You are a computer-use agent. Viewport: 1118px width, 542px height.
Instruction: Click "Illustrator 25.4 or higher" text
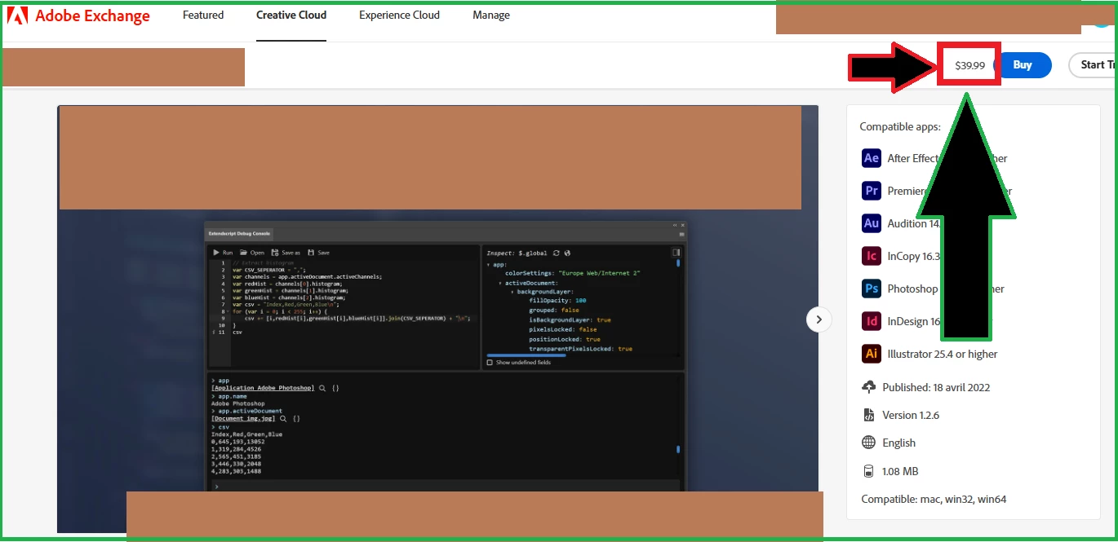pos(943,354)
